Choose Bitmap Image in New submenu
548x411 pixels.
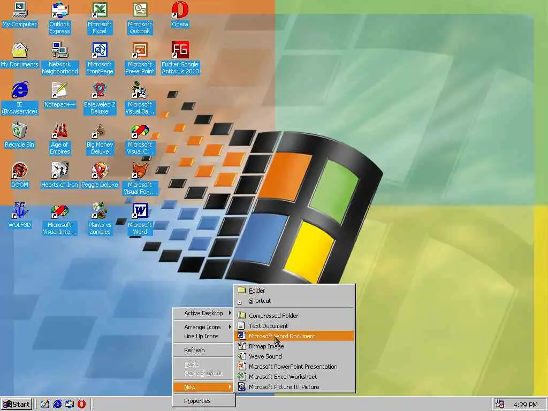pos(295,346)
